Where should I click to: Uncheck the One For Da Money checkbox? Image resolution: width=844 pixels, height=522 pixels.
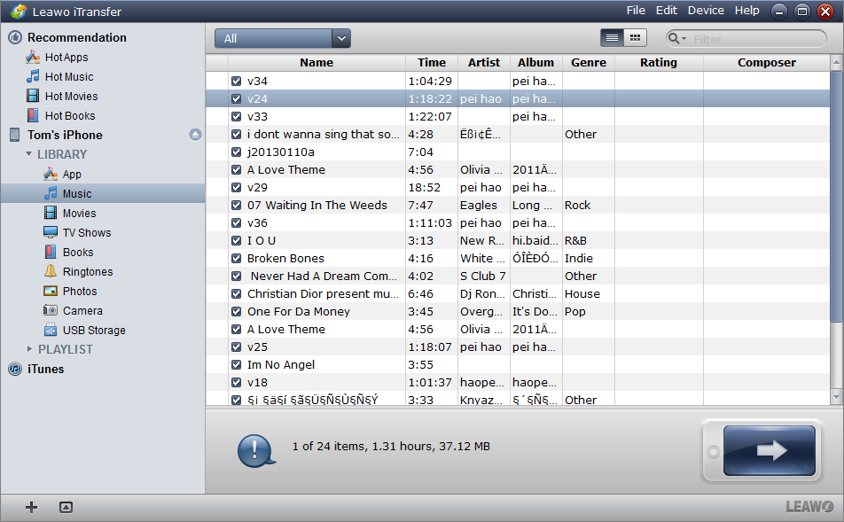tap(237, 312)
